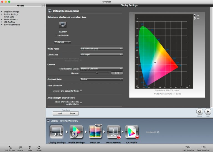The image size is (213, 152).
Task: Expand Saved Workflows in Assets tree
Action: point(1,25)
